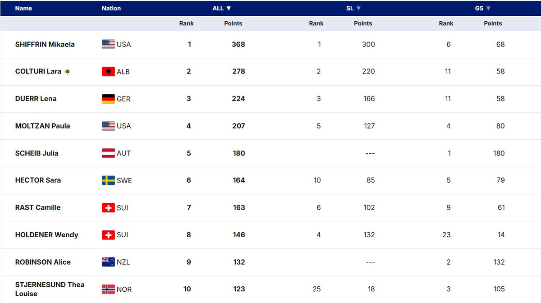Screen dimensions: 541x303
Task: Click the Name column header
Action: pos(23,8)
